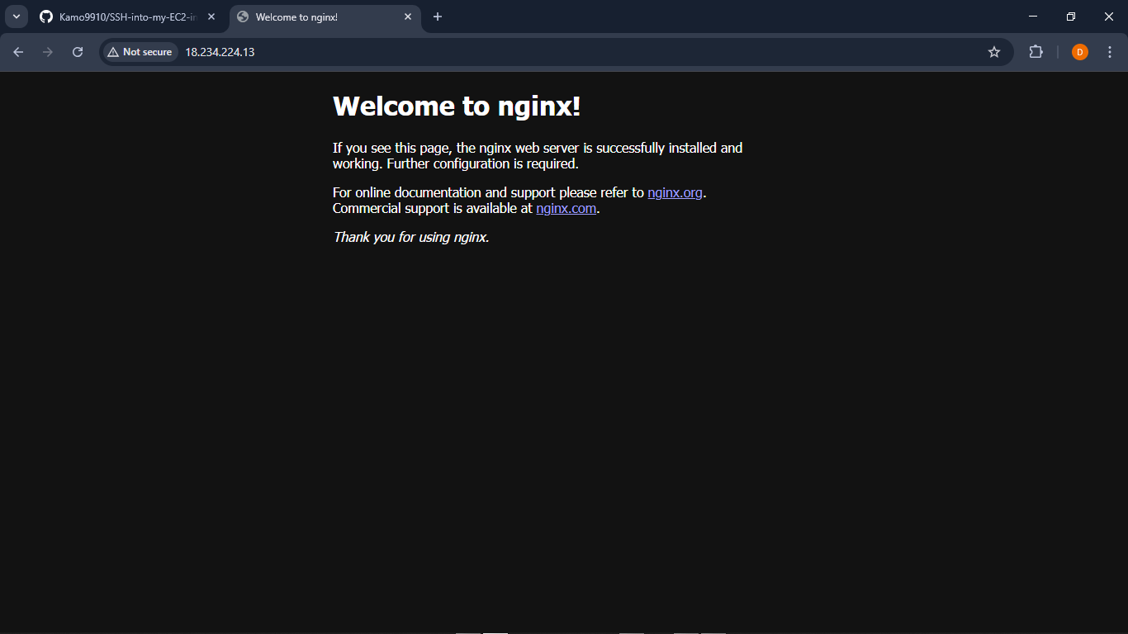Open the browser Extensions puzzle icon
The image size is (1128, 634).
point(1036,51)
